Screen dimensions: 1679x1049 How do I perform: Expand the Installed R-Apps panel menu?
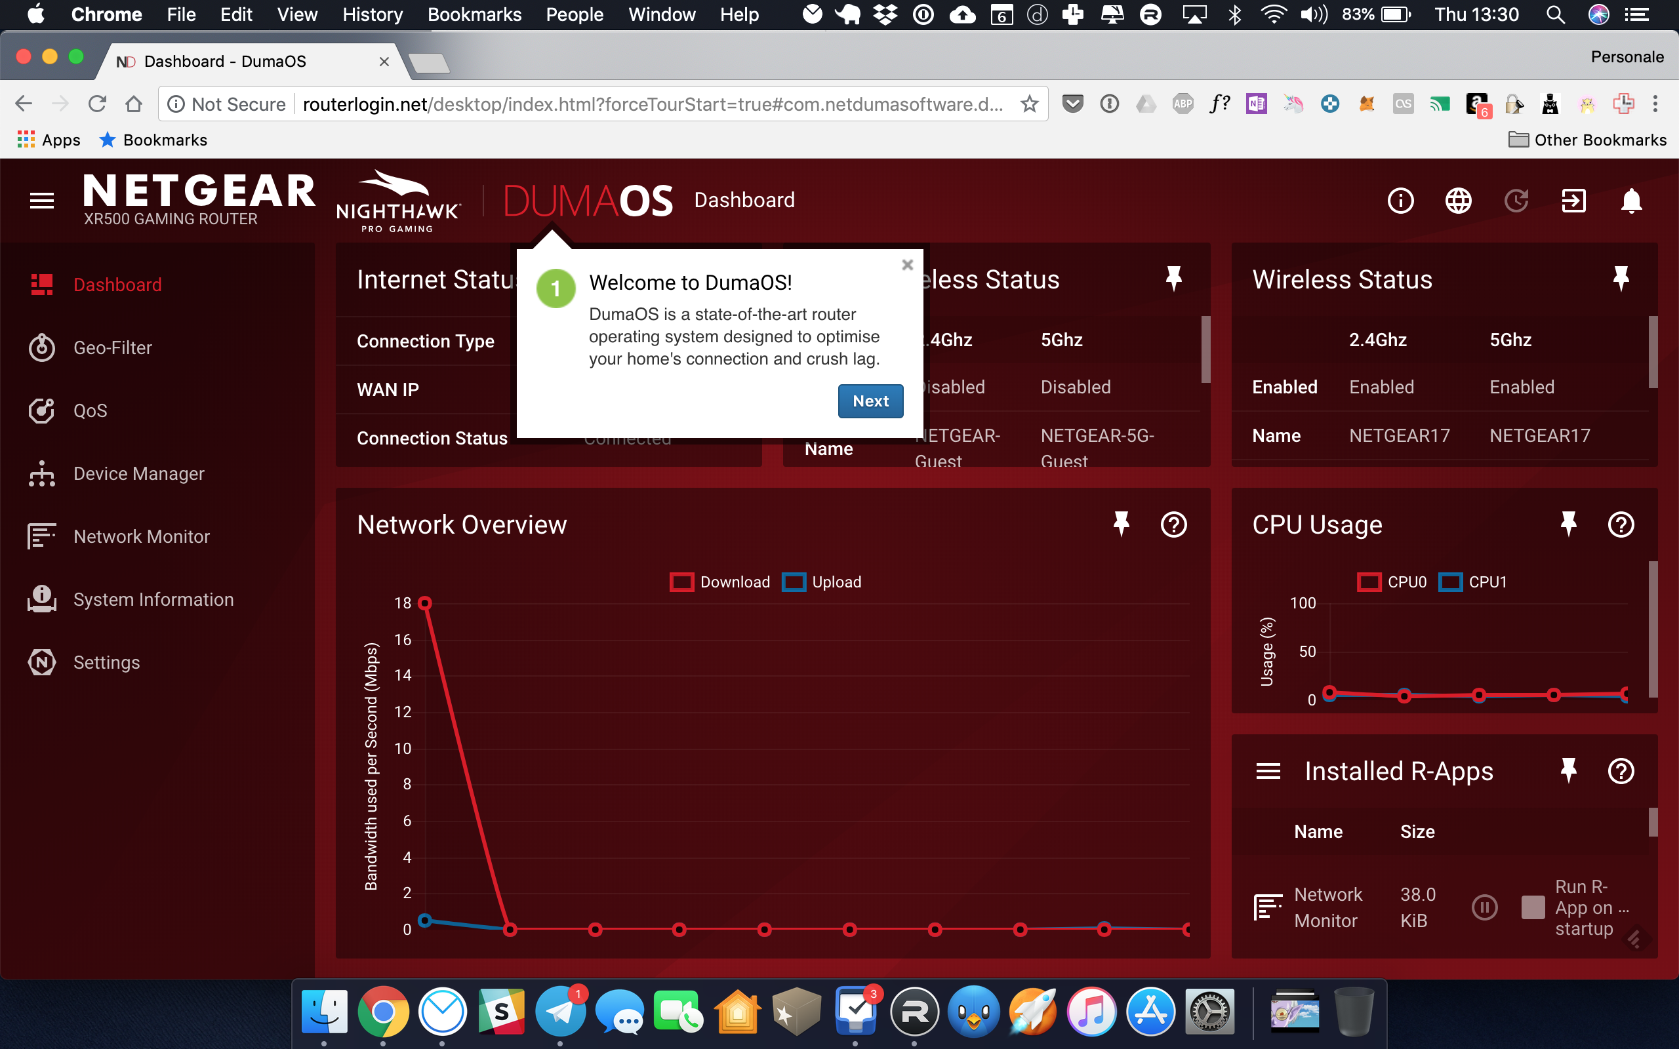(x=1268, y=771)
